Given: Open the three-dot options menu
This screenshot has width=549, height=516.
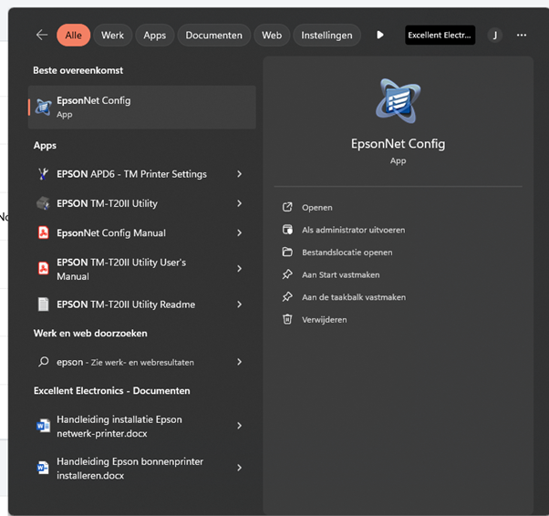Looking at the screenshot, I should (x=522, y=35).
